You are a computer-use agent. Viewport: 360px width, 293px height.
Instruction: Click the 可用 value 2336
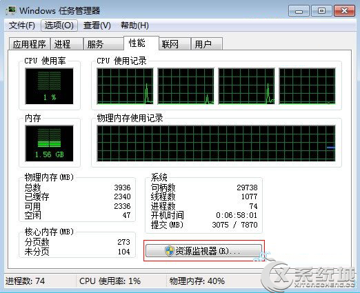pyautogui.click(x=122, y=206)
